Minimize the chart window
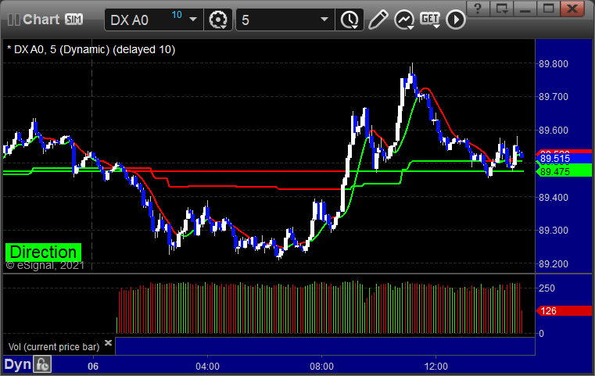 pos(525,8)
